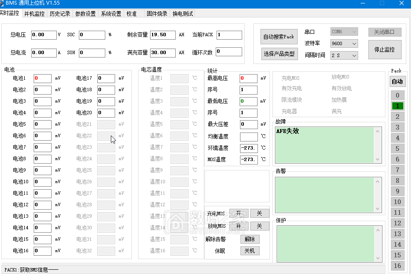This screenshot has height=274, width=411.
Task: Click the 故障 list scroll down arrow
Action: coord(377,159)
